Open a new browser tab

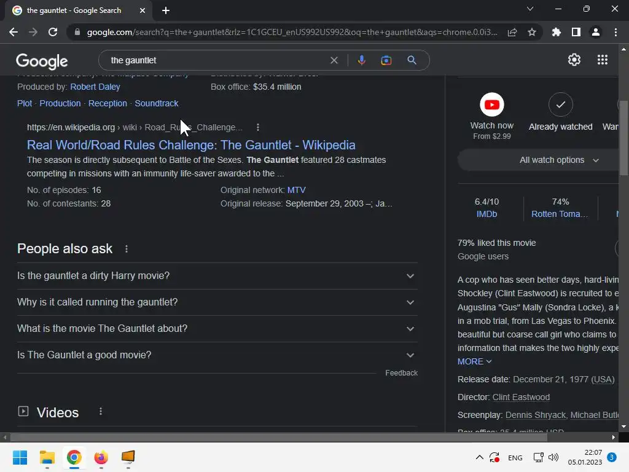166,10
